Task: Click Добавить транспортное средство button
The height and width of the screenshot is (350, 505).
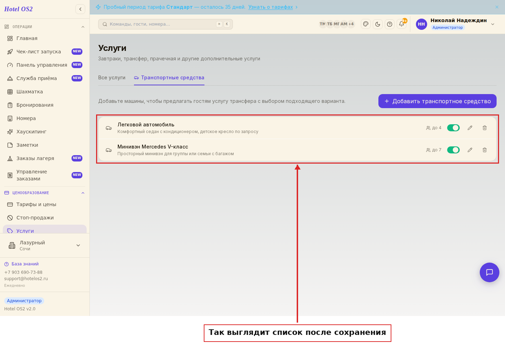Action: click(x=437, y=101)
